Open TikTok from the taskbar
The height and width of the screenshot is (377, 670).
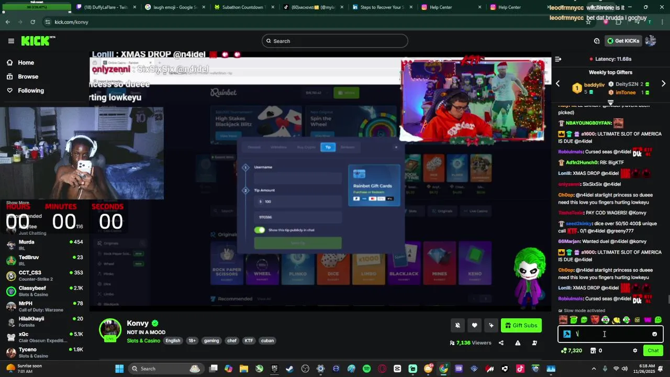pyautogui.click(x=520, y=369)
